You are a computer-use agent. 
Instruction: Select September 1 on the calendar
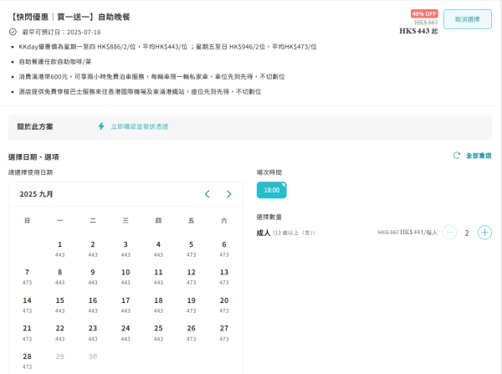60,248
